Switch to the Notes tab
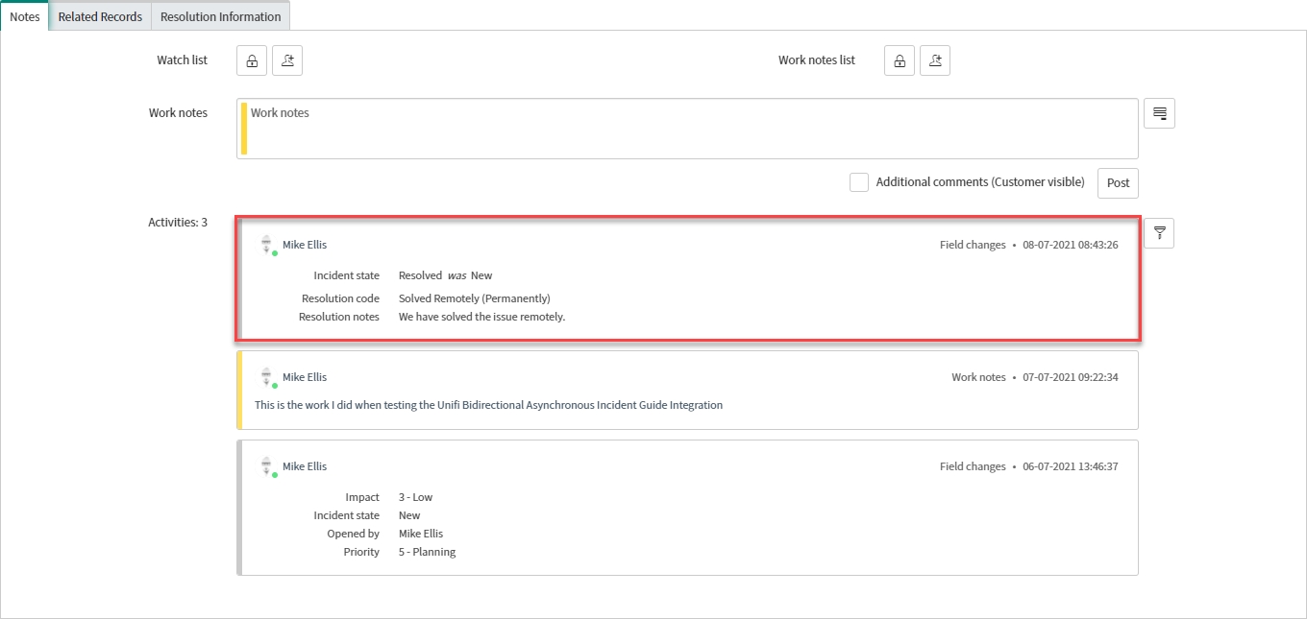Viewport: 1307px width, 619px height. pos(24,16)
